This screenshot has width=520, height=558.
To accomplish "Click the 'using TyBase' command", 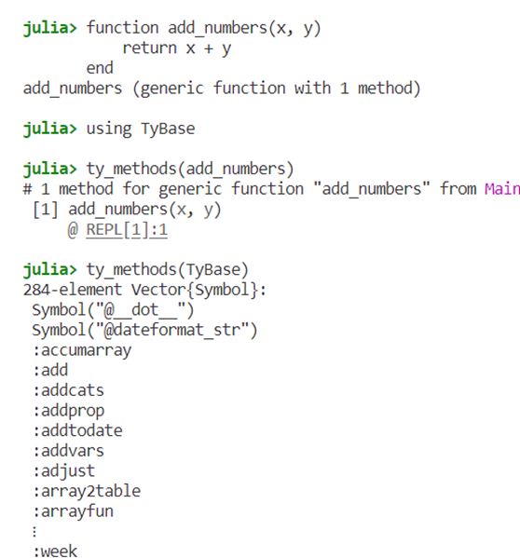I will pyautogui.click(x=141, y=129).
